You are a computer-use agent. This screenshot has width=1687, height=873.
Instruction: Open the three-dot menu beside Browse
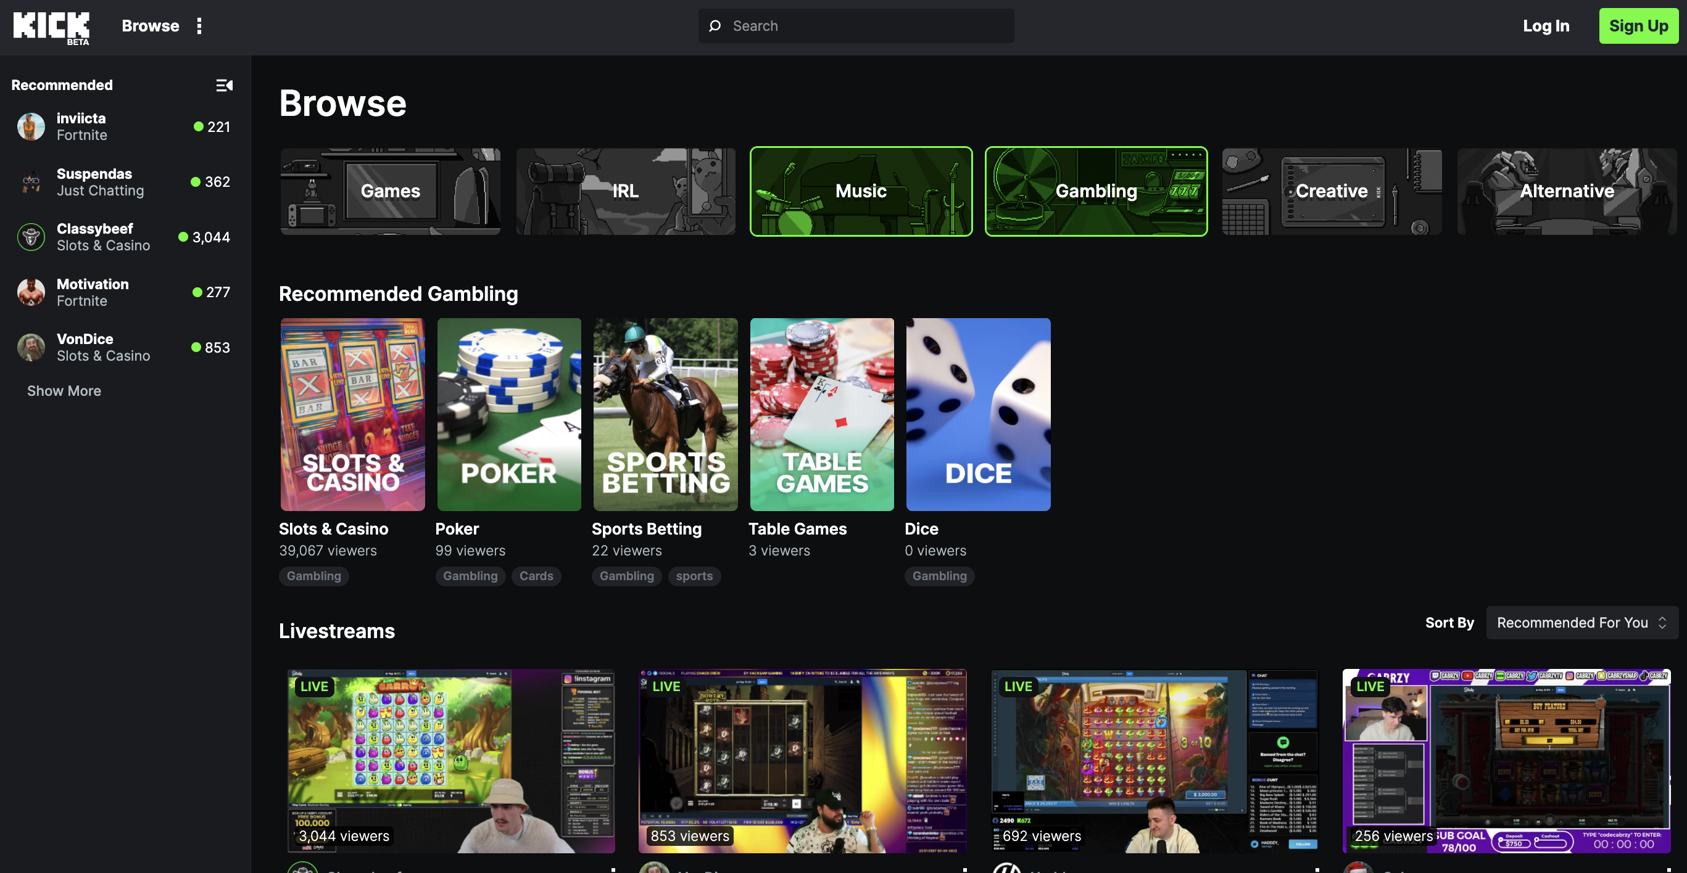199,26
